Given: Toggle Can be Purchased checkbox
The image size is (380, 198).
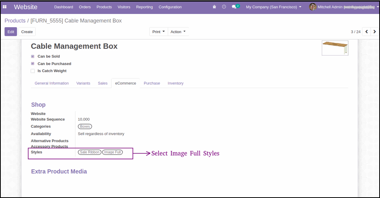Looking at the screenshot, I should coord(33,64).
